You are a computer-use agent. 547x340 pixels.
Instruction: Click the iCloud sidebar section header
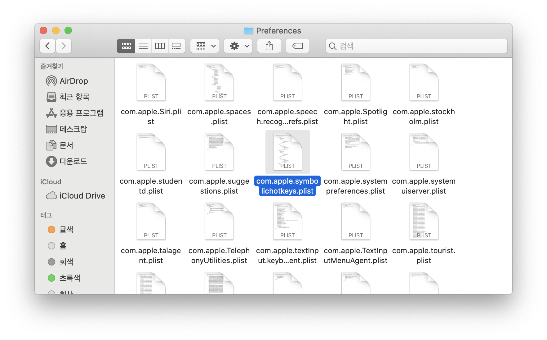click(x=51, y=182)
